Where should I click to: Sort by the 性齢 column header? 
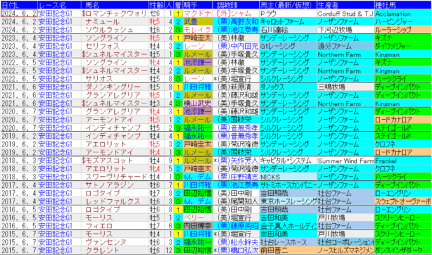pos(157,5)
